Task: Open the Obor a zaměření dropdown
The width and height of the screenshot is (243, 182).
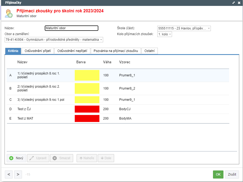Action: pos(54,40)
